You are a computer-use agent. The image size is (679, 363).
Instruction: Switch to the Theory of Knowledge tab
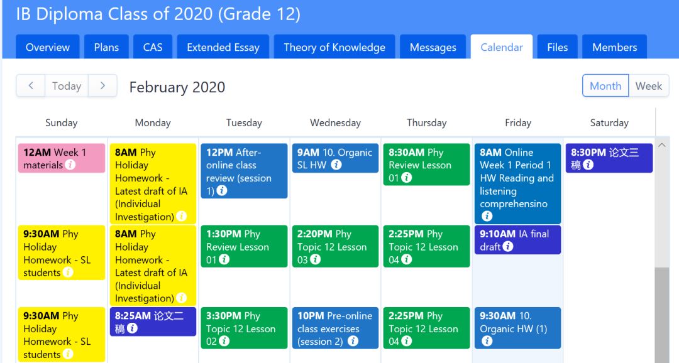pyautogui.click(x=334, y=47)
